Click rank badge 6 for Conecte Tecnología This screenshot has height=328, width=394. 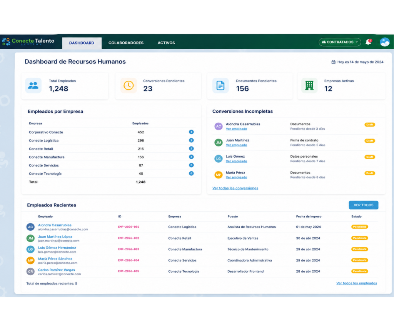(191, 173)
